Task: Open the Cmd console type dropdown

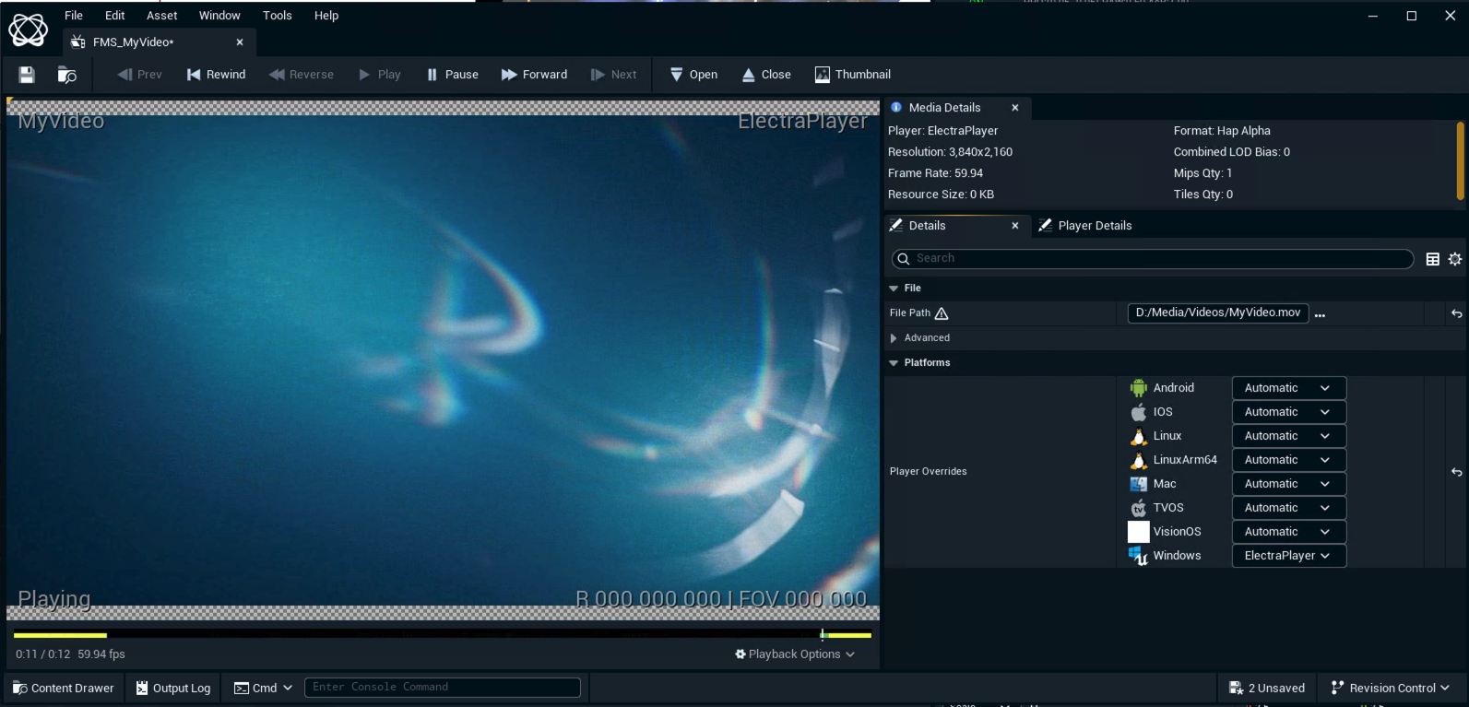Action: click(263, 689)
